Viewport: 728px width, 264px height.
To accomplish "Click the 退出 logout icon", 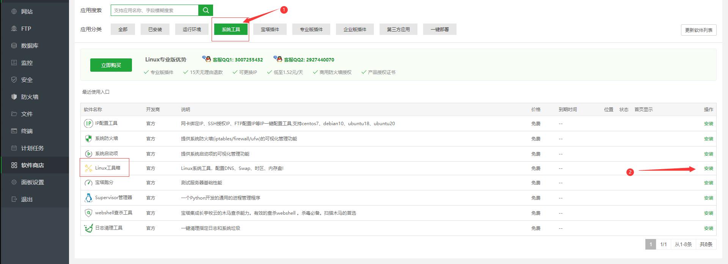I will (14, 199).
